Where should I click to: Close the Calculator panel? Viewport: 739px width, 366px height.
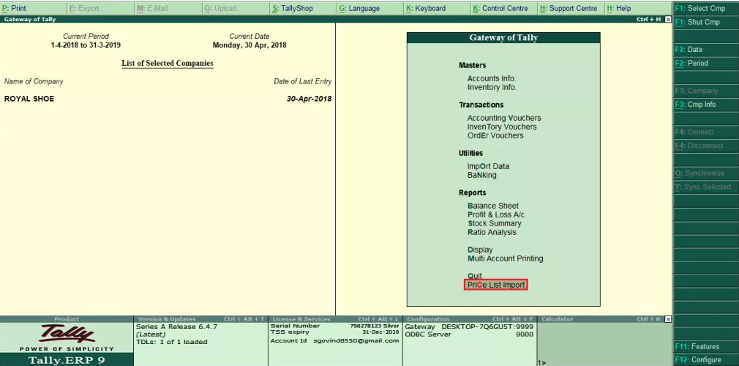point(668,319)
